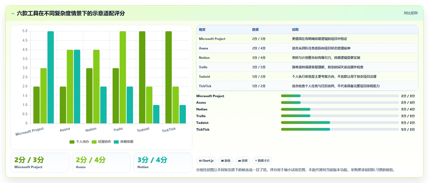Click the Trello x-axis label
This screenshot has height=183, width=429.
tap(118, 129)
